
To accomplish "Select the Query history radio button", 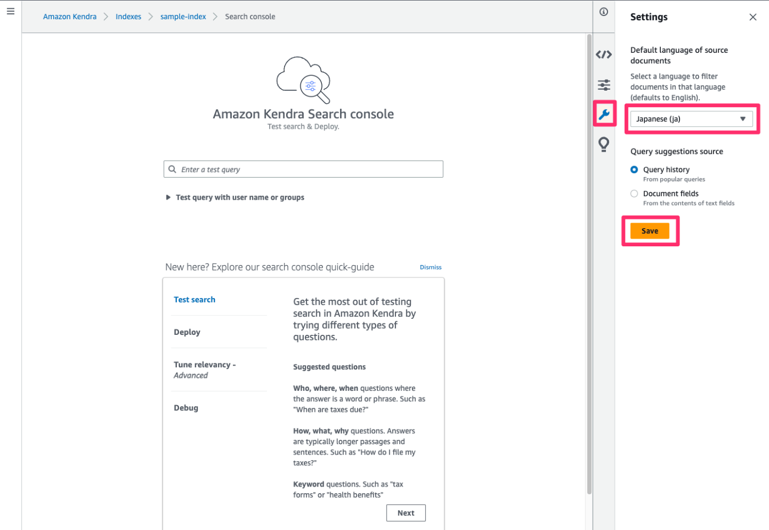I will (x=634, y=169).
